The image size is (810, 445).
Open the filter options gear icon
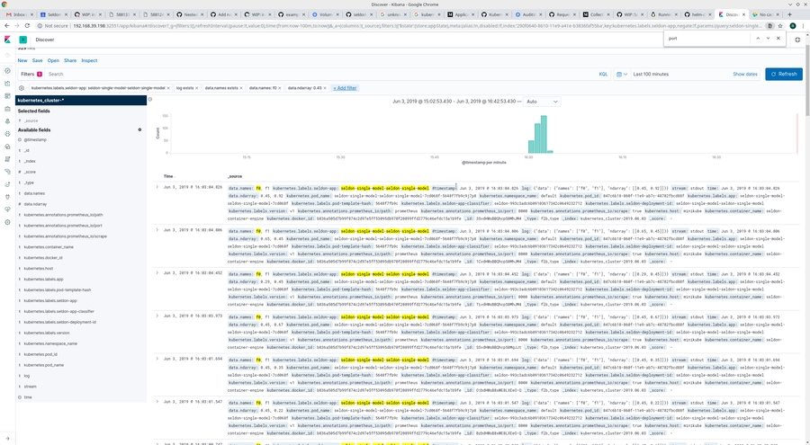pos(22,88)
